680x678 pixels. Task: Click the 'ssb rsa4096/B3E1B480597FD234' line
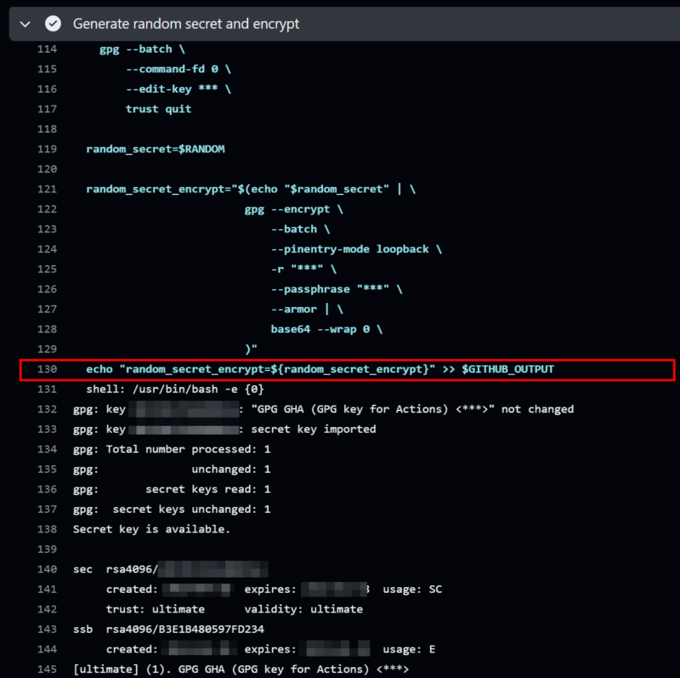[168, 630]
